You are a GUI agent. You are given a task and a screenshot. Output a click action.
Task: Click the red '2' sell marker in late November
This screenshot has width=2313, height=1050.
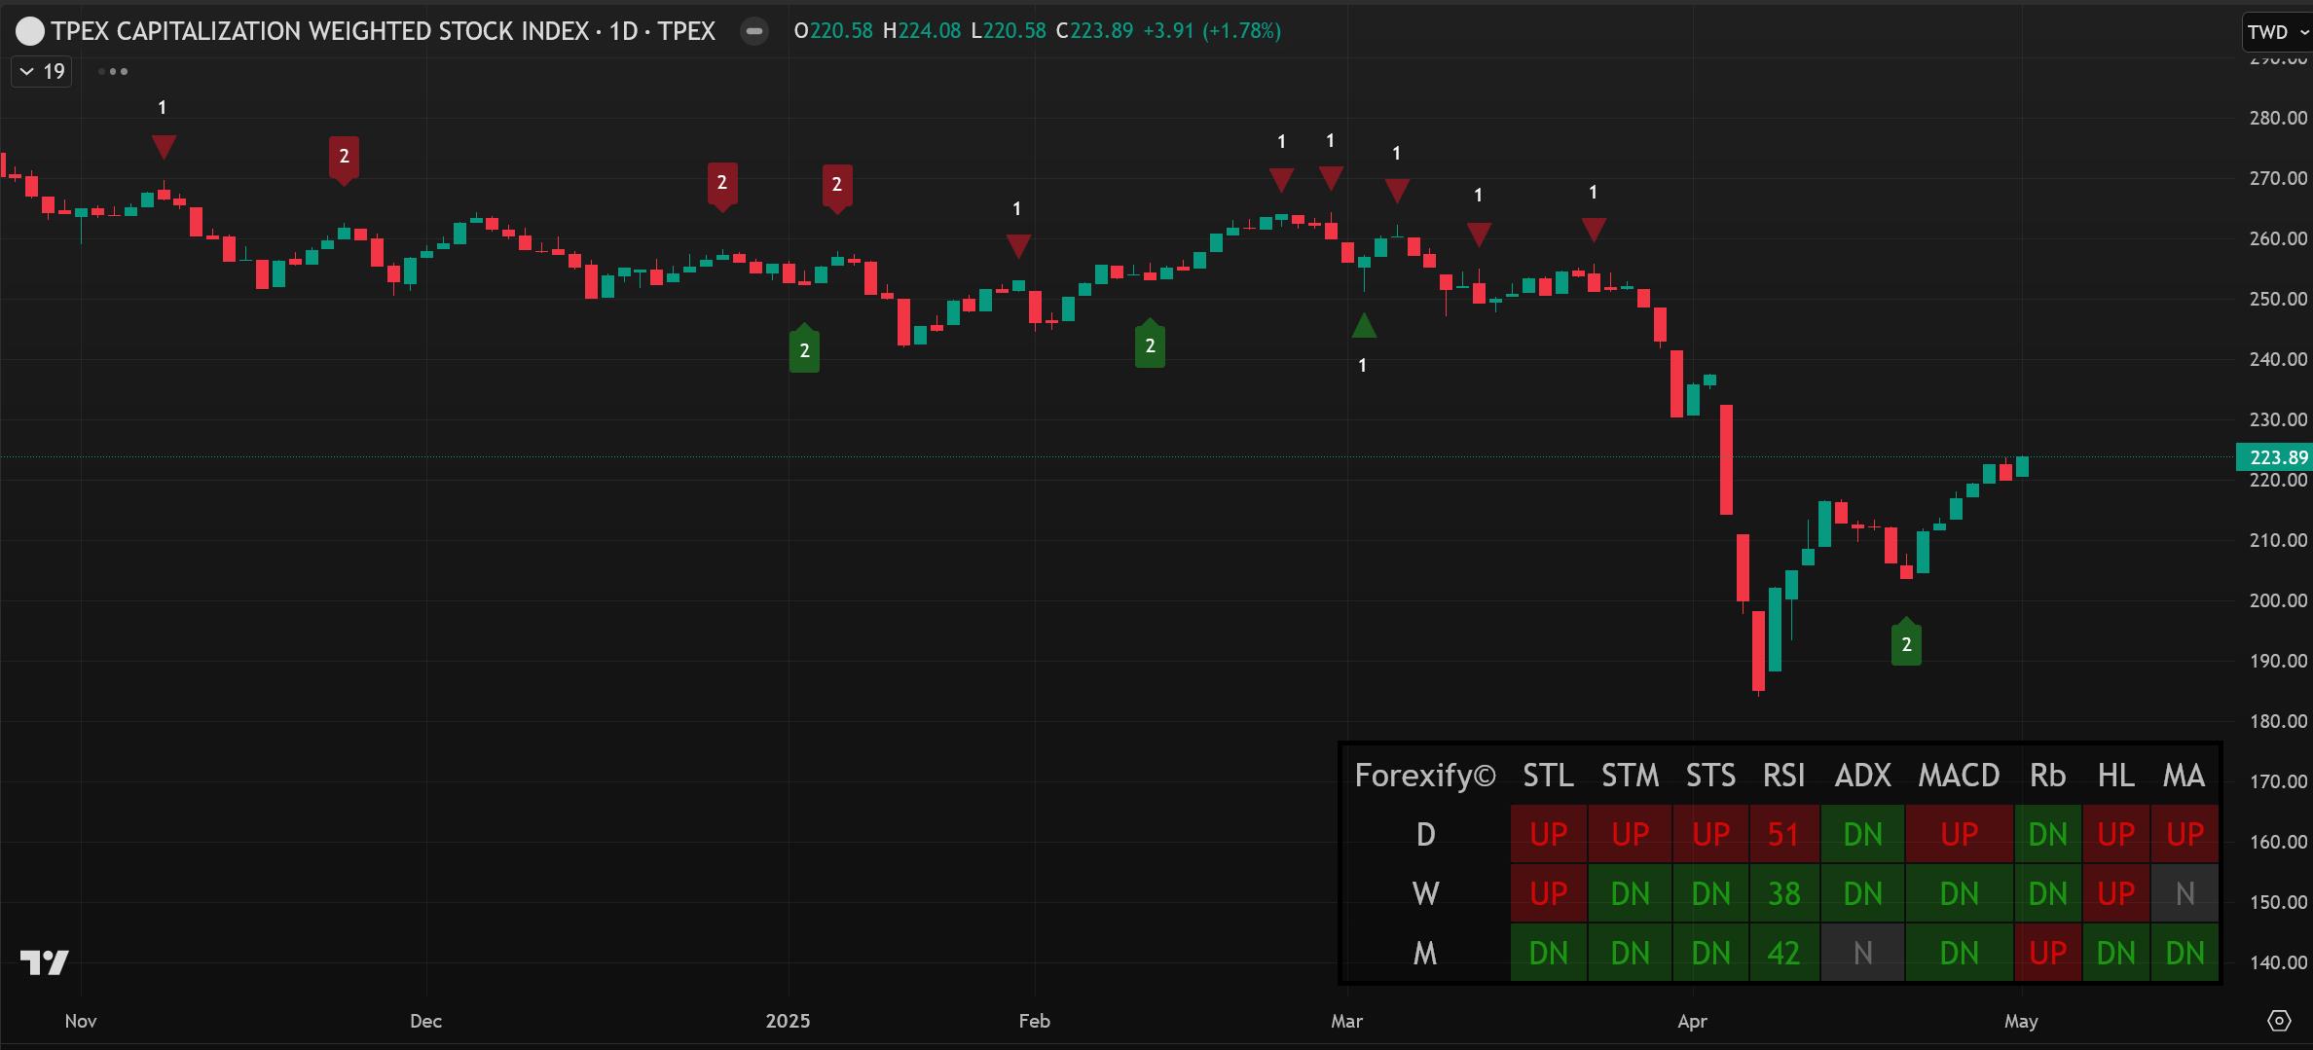[x=344, y=157]
